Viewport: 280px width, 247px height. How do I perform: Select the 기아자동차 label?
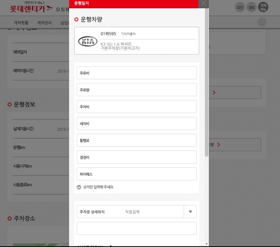click(x=128, y=34)
